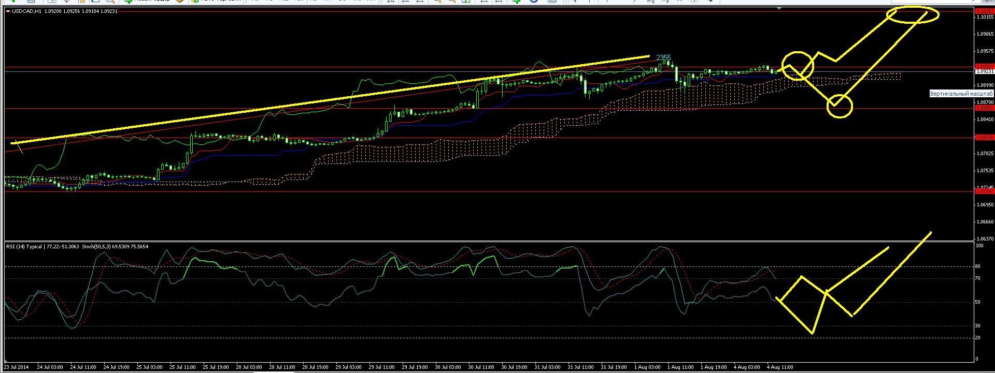Toggle the Авто-торговля toolbar button
995x373 pixels.
point(207,2)
